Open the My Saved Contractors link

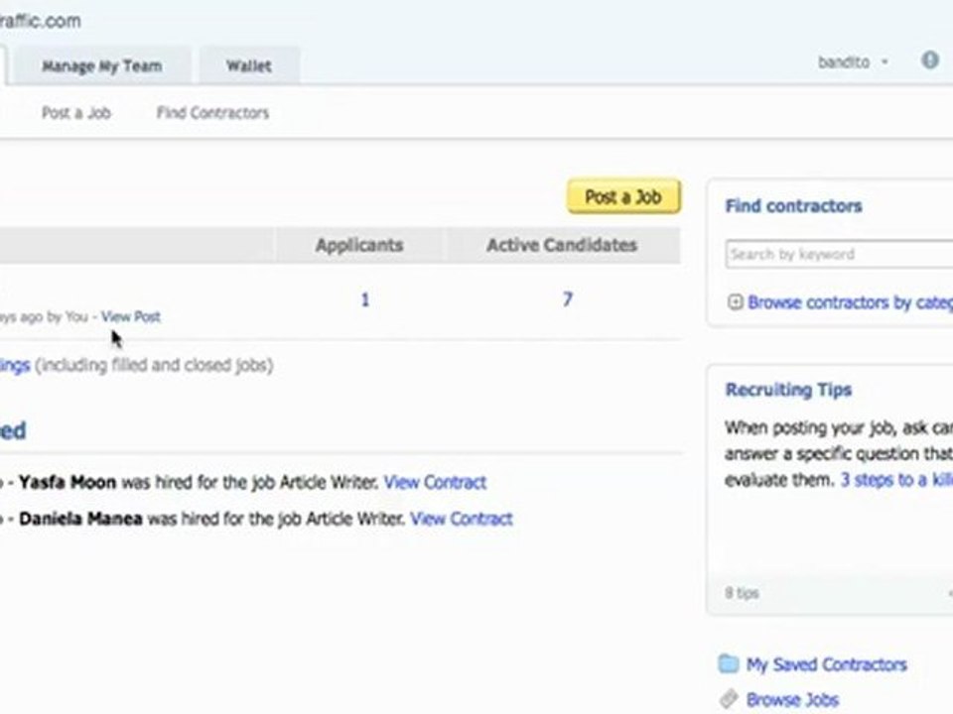(x=826, y=664)
